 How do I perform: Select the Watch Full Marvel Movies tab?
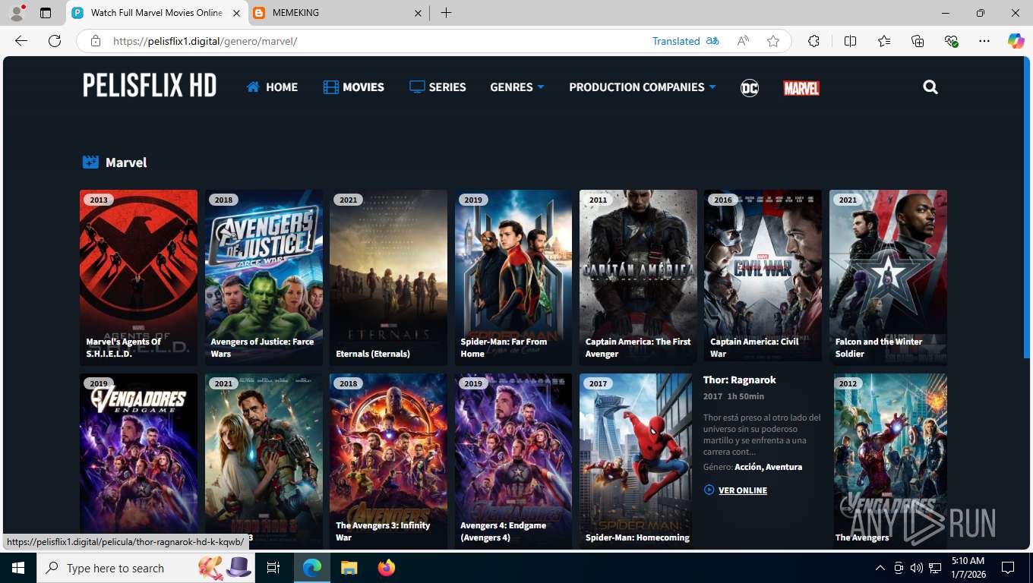coord(156,13)
